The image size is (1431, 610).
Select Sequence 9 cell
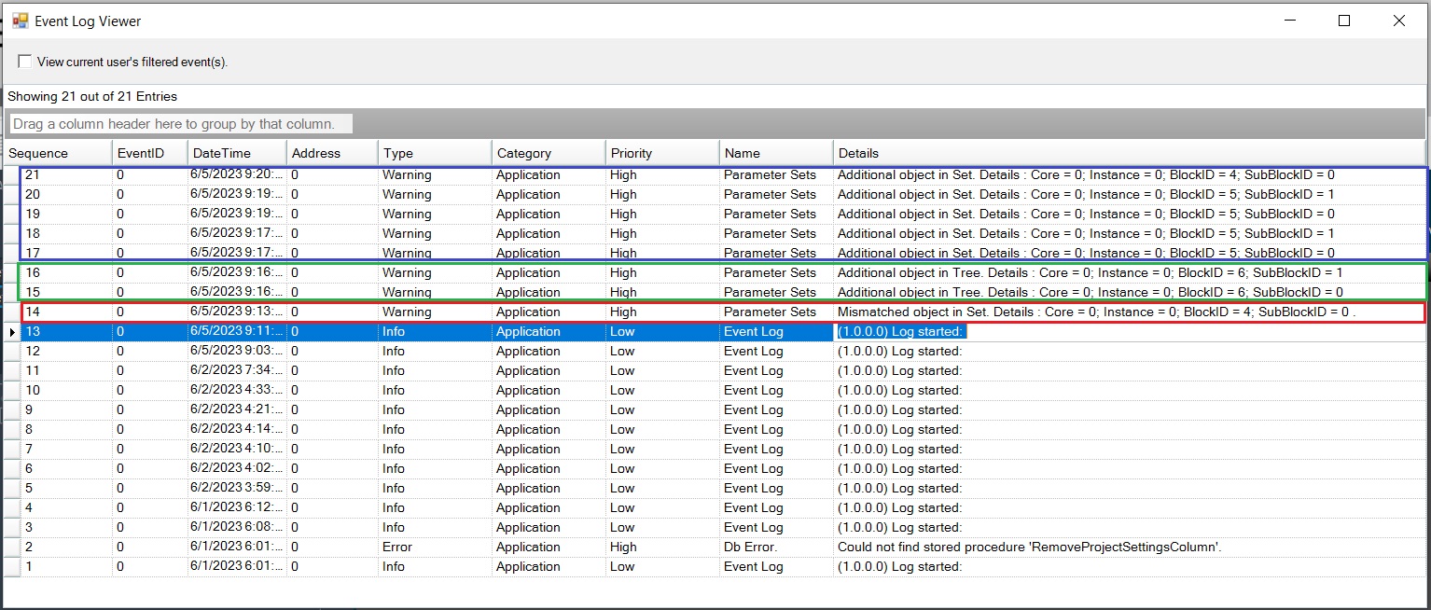tap(66, 409)
